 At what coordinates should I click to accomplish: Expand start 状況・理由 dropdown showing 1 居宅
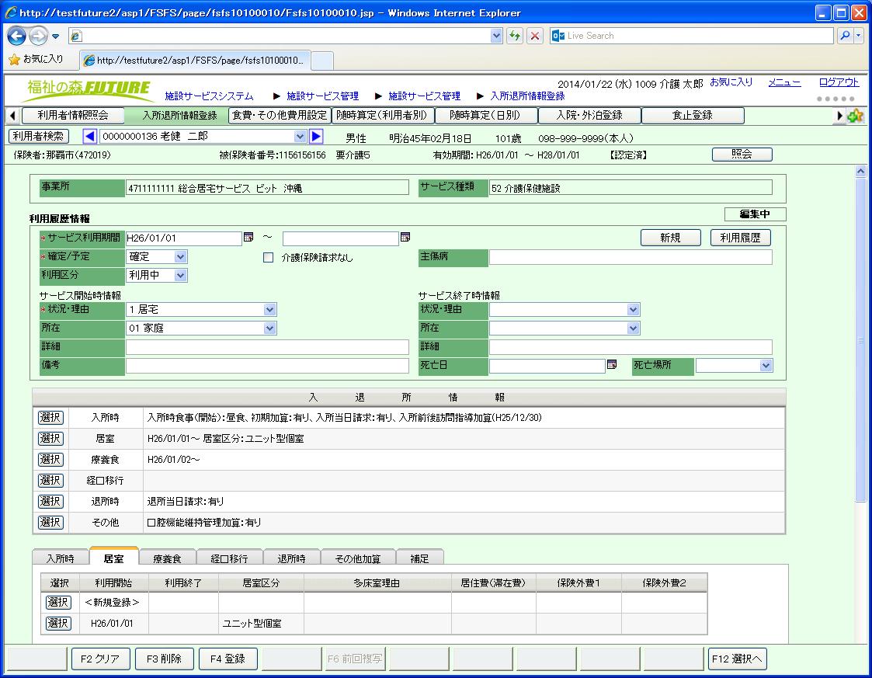[x=269, y=310]
